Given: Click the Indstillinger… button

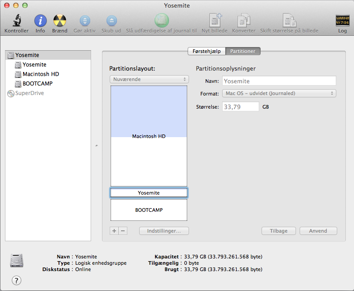Looking at the screenshot, I should (164, 231).
